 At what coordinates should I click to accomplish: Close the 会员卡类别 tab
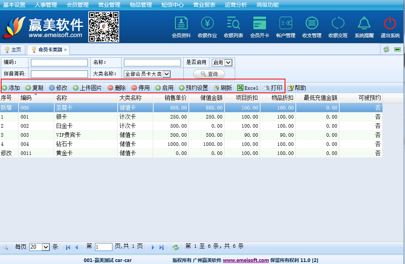tap(65, 50)
